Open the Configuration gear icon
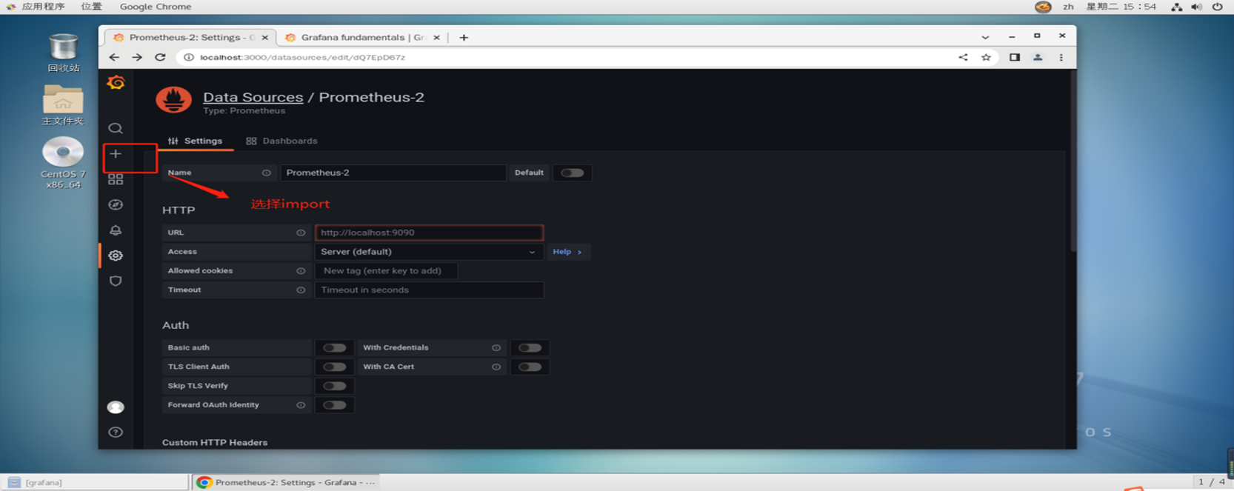Screen dimensions: 1234x491 click(116, 255)
